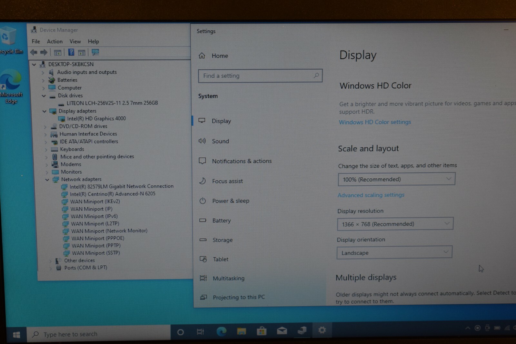Viewport: 516px width, 344px height.
Task: Select WAN Miniport (SSTP) entry
Action: pos(96,253)
